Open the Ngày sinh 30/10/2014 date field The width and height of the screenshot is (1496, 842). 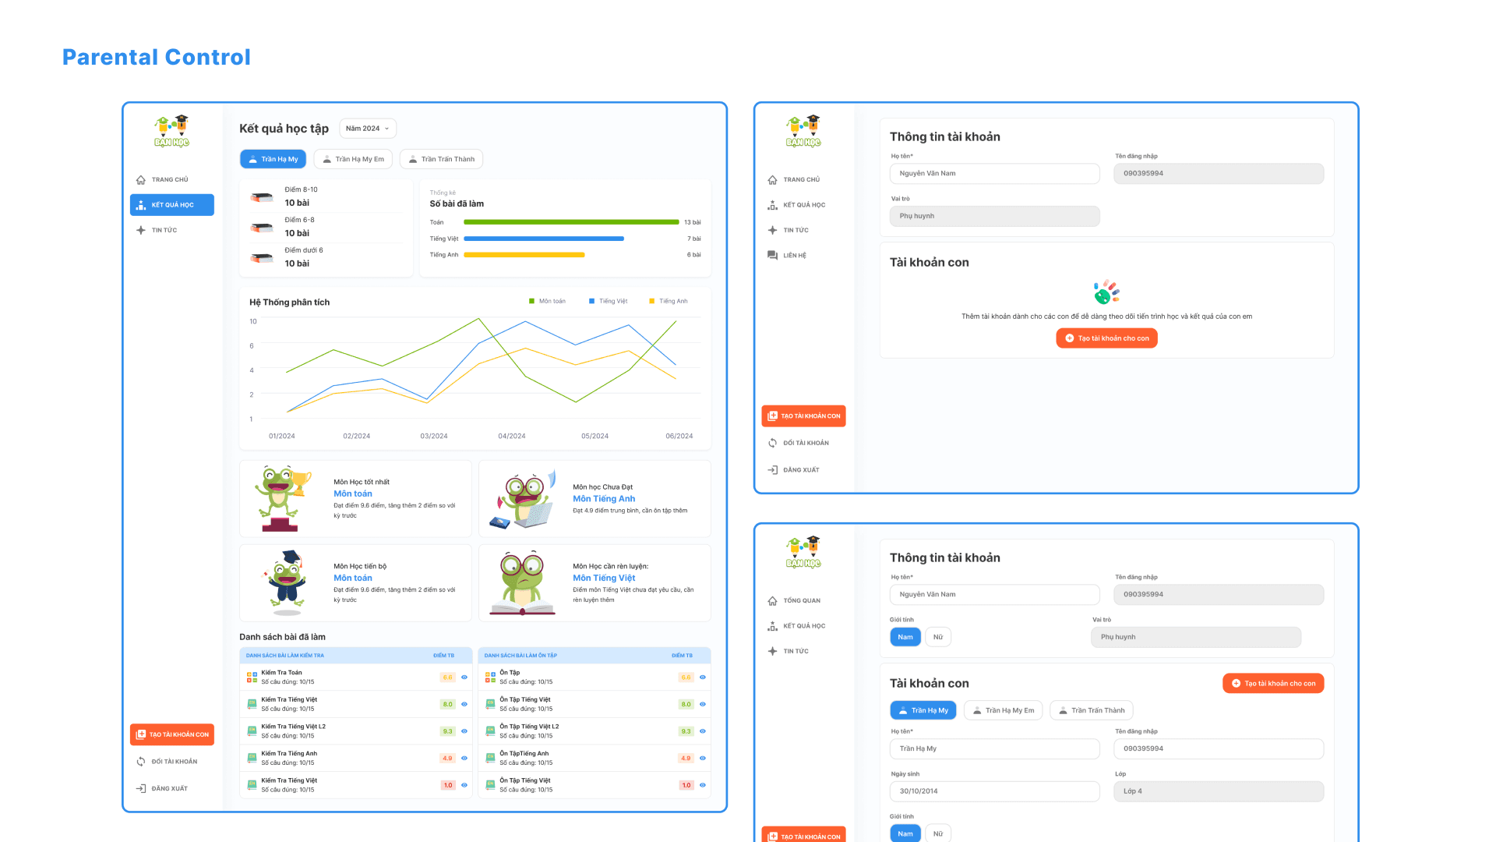pyautogui.click(x=994, y=791)
